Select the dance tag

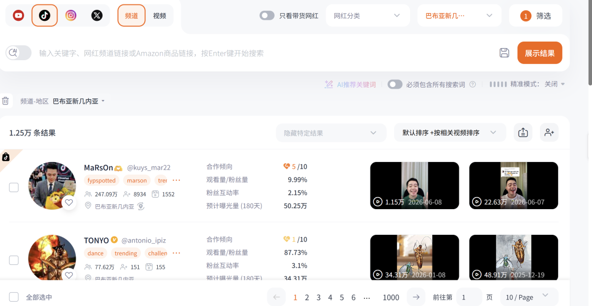(95, 253)
